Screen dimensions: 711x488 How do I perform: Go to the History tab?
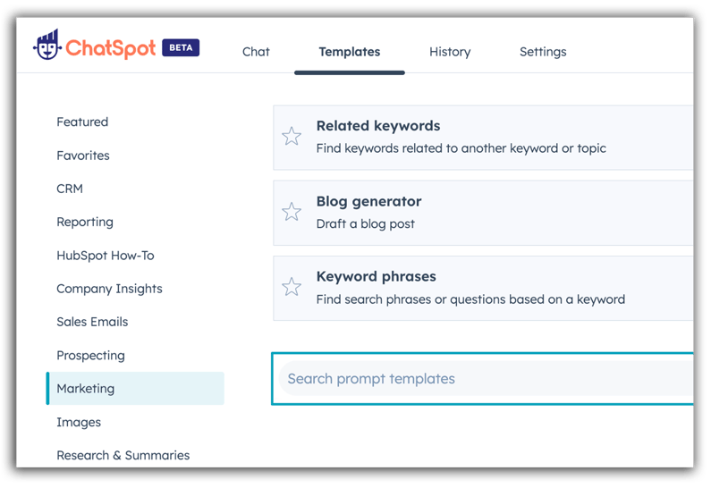point(450,52)
